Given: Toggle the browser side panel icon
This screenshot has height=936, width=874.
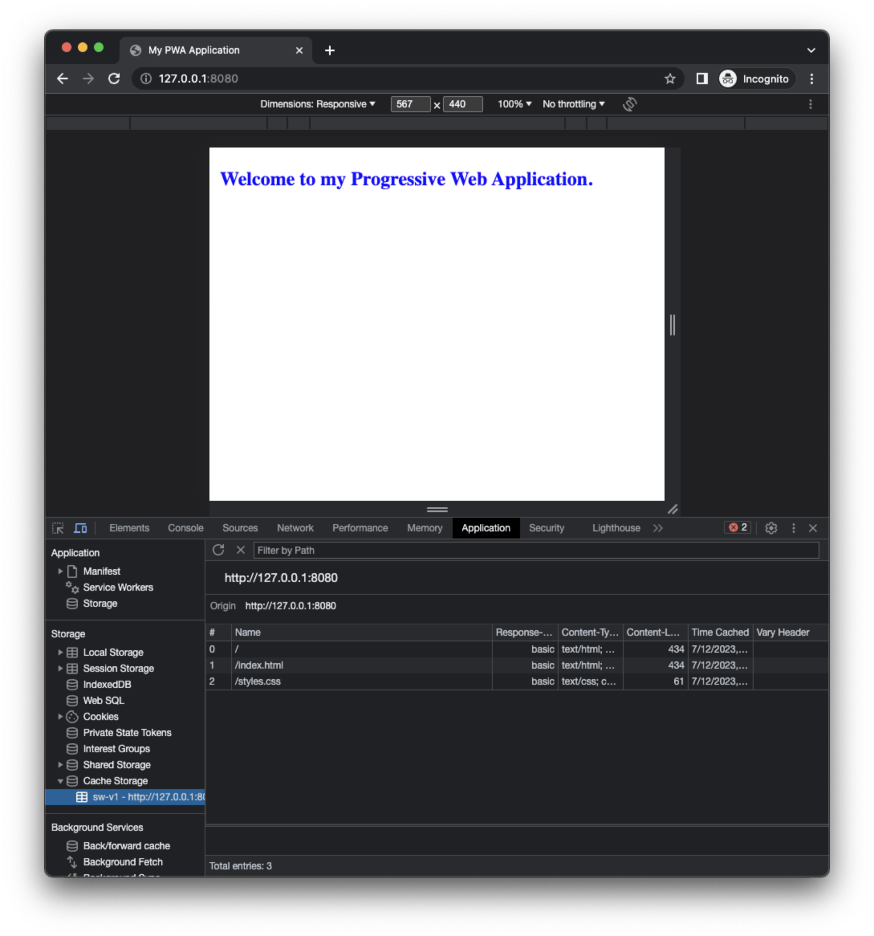Looking at the screenshot, I should coord(702,79).
